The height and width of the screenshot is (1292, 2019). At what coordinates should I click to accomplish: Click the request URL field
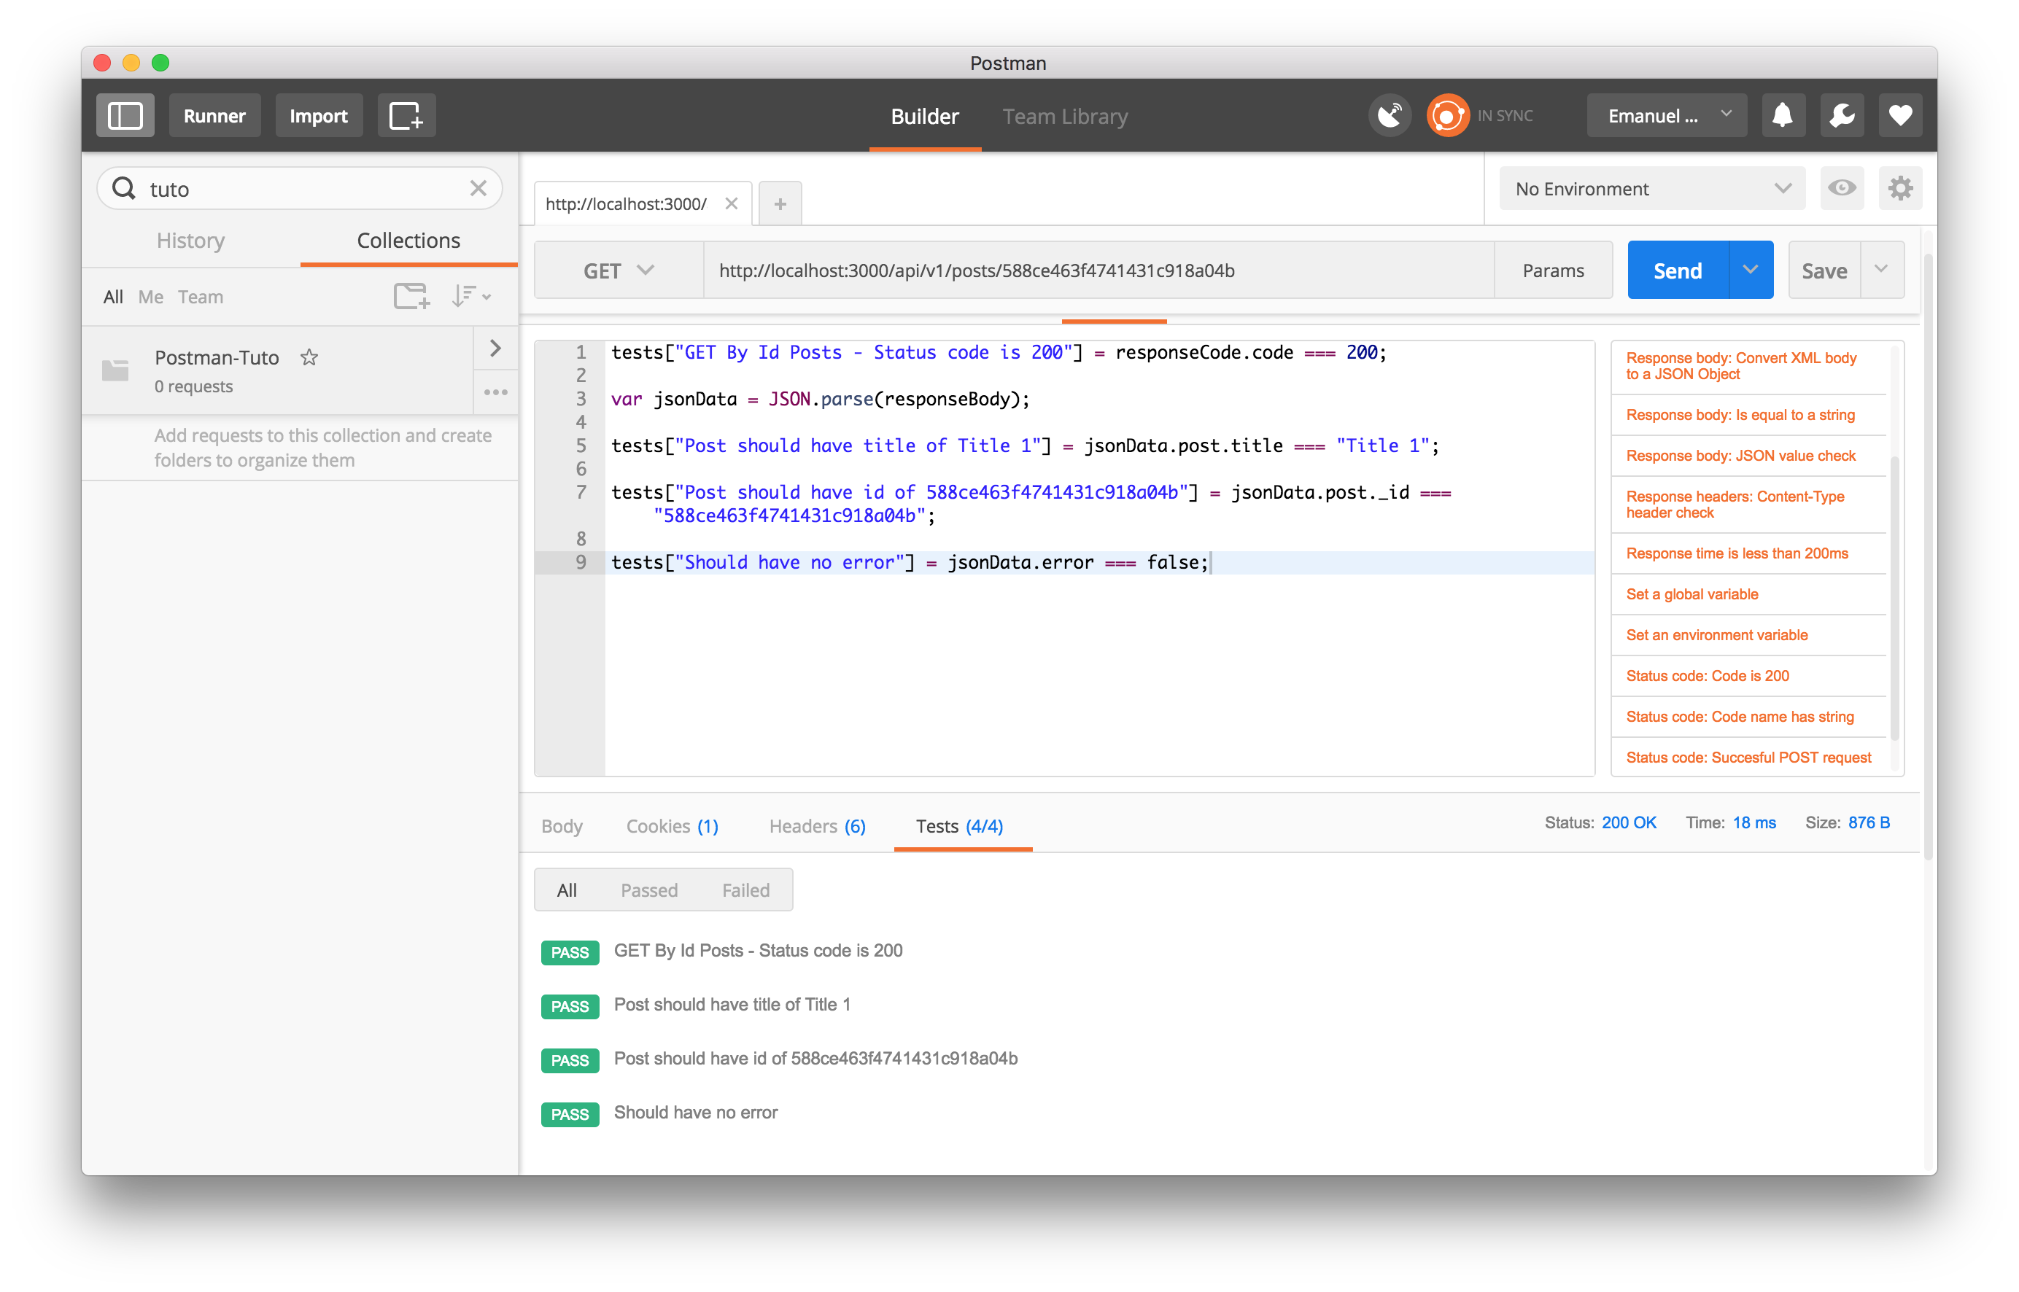[1099, 271]
